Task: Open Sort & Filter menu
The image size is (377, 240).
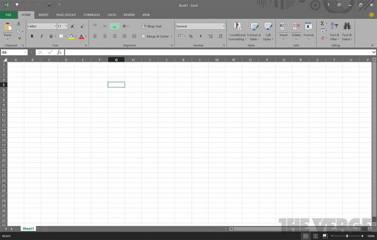Action: pyautogui.click(x=334, y=32)
